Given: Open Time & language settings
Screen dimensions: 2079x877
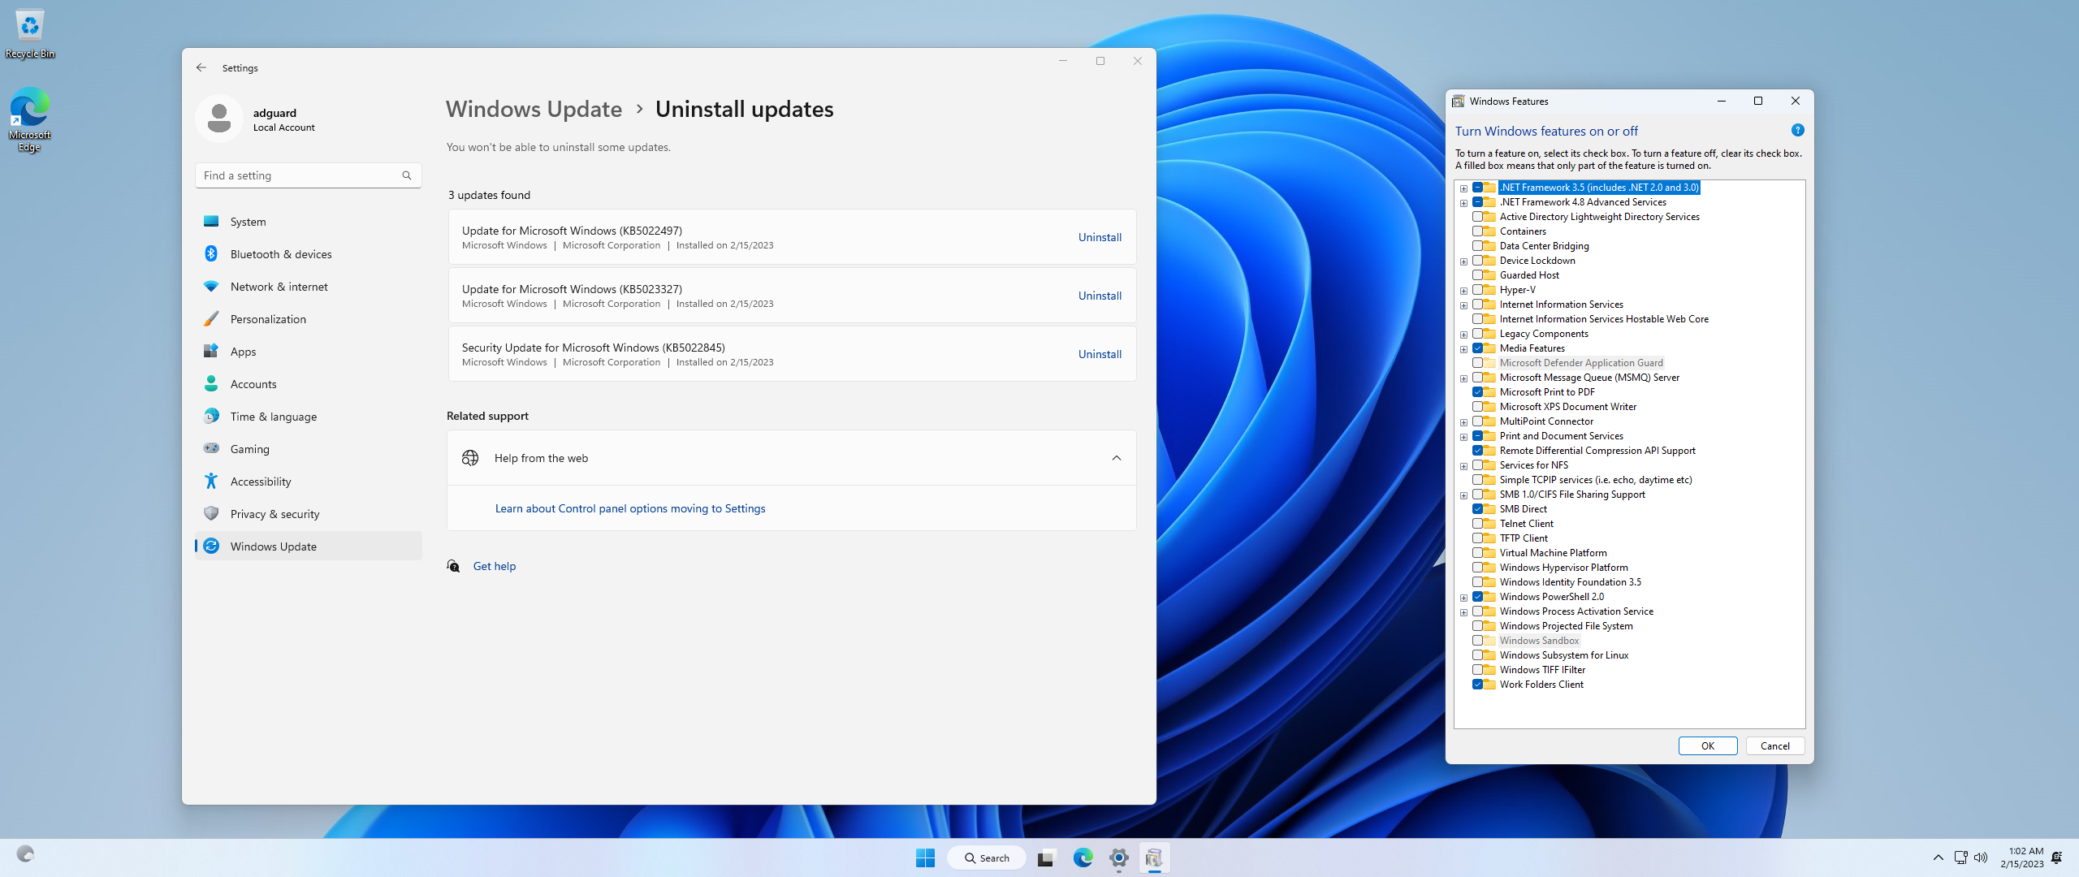Looking at the screenshot, I should 309,417.
